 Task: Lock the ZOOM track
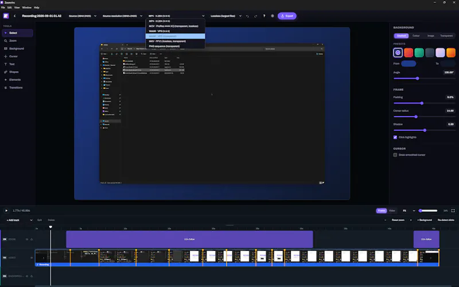coord(32,239)
